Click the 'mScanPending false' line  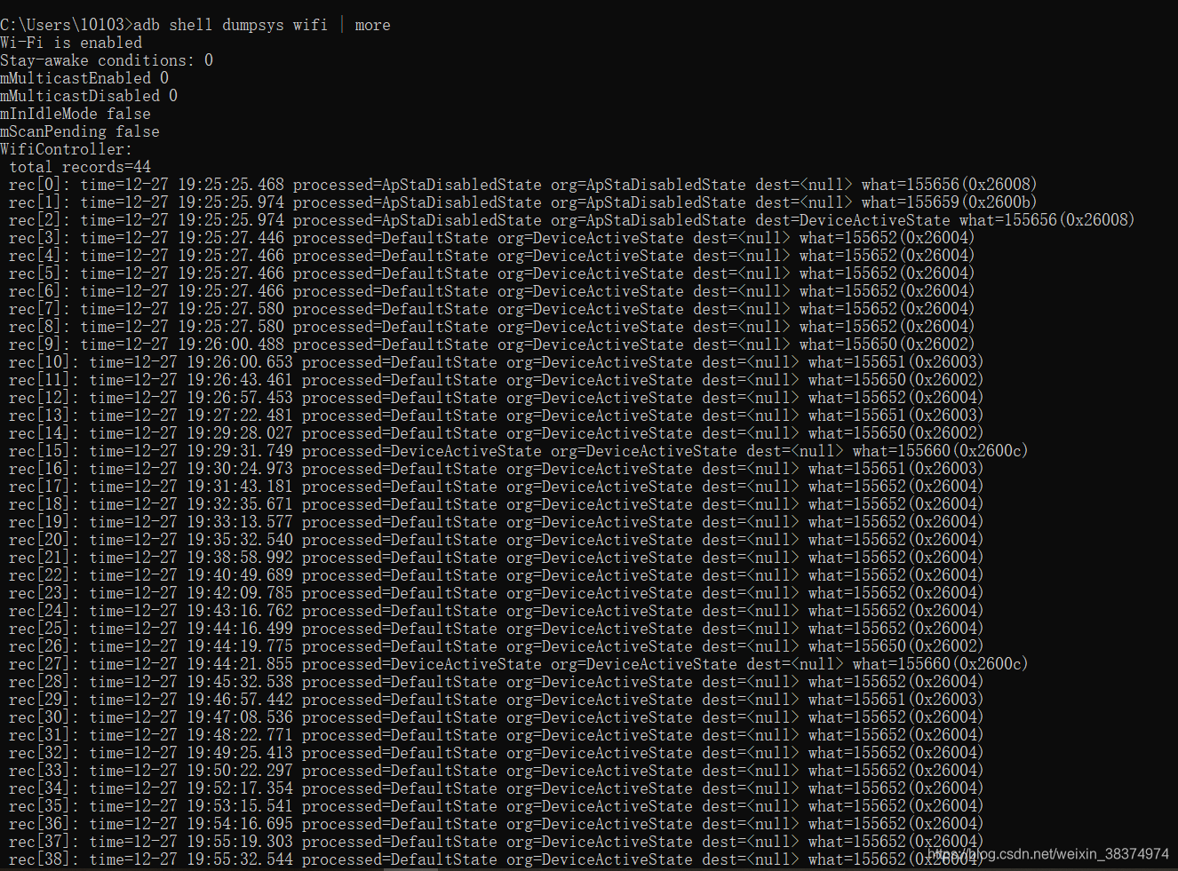(x=79, y=131)
